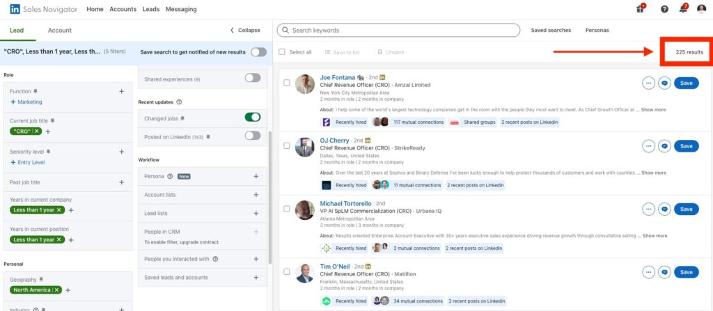
Task: Select OJ Cherry's checkbox
Action: 286,146
